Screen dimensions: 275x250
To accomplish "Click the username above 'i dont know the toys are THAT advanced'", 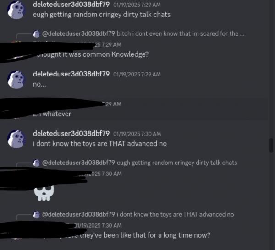I will [71, 134].
